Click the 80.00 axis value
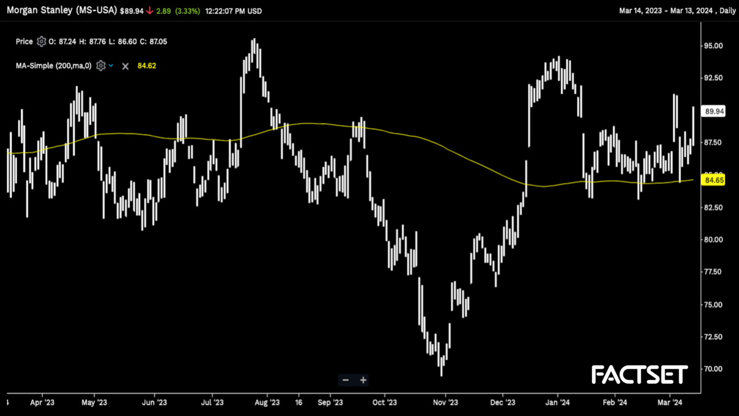739x416 pixels. tap(714, 240)
